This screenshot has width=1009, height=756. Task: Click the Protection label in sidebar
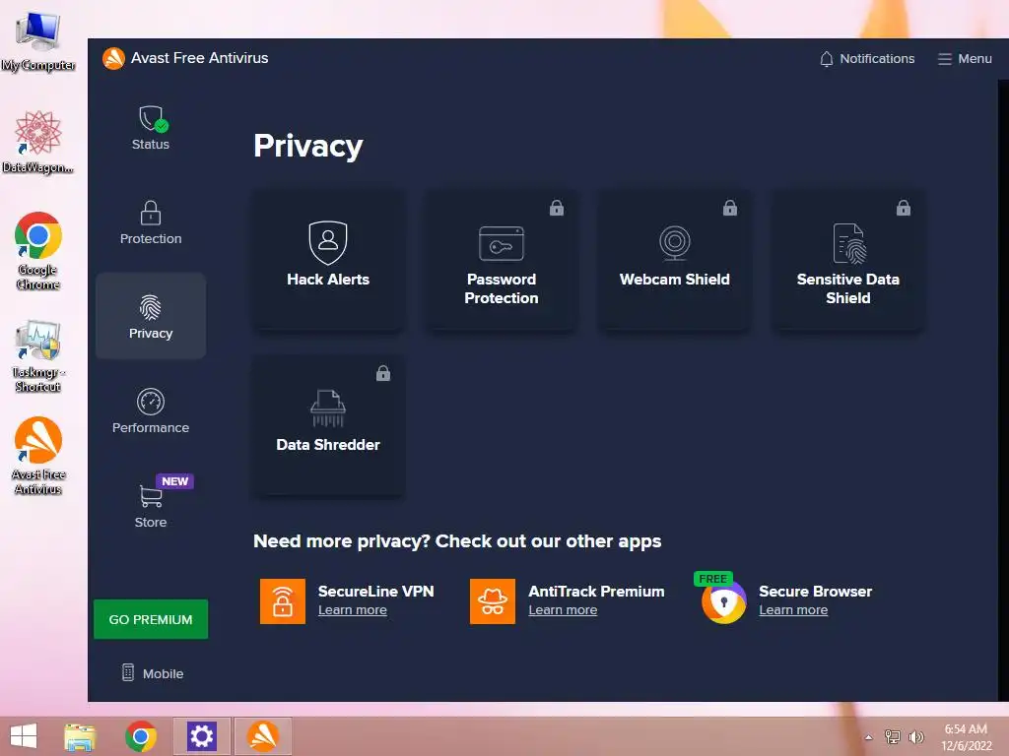pos(151,239)
